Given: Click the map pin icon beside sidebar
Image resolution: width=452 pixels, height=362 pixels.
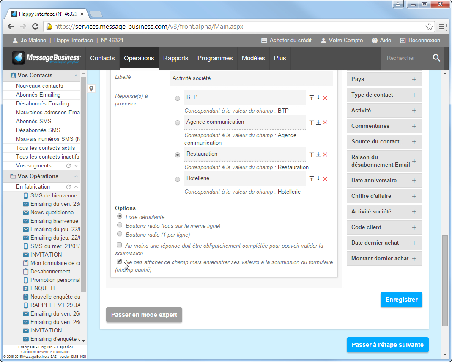Looking at the screenshot, I should 91,89.
